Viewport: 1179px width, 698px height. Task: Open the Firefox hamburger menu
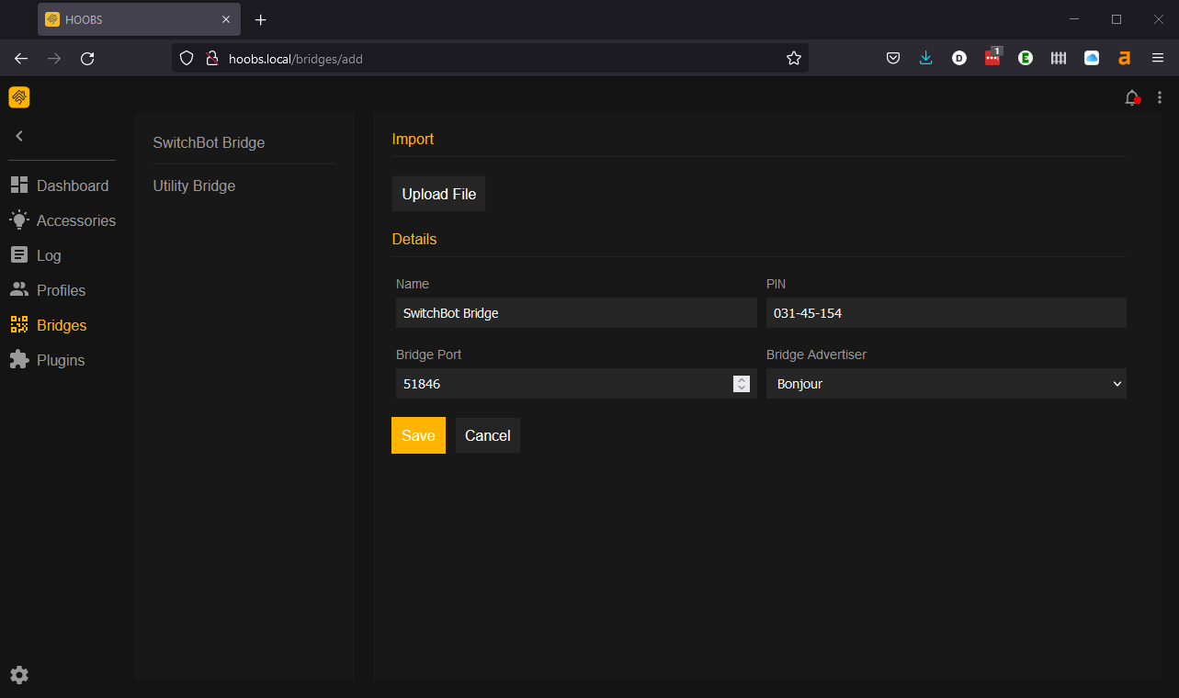(1158, 58)
